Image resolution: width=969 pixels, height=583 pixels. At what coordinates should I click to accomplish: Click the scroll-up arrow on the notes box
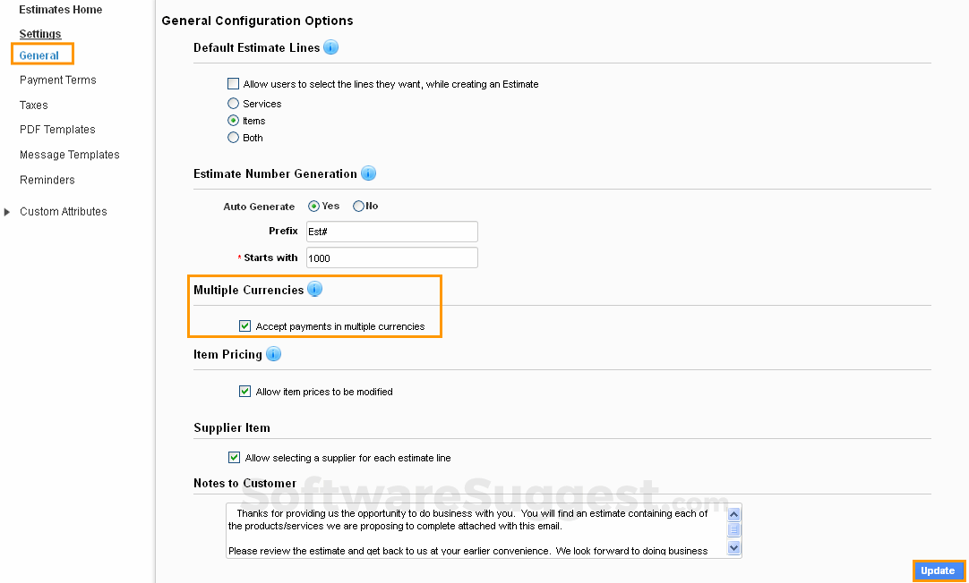[733, 513]
